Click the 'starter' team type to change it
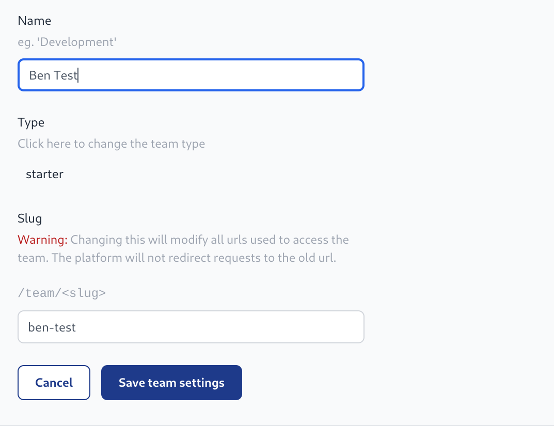Viewport: 554px width, 426px height. [44, 174]
